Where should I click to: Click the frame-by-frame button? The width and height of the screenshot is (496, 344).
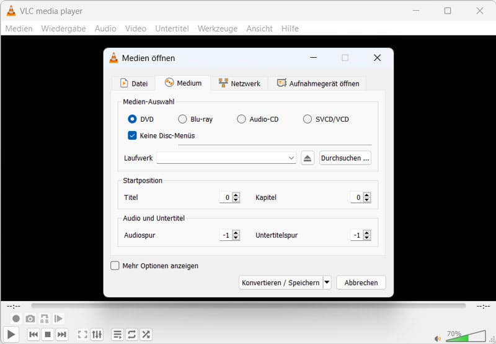coord(58,319)
